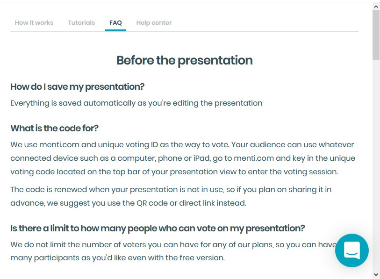Select the 'What is the code for?' question
Image resolution: width=380 pixels, height=279 pixels.
[55, 129]
